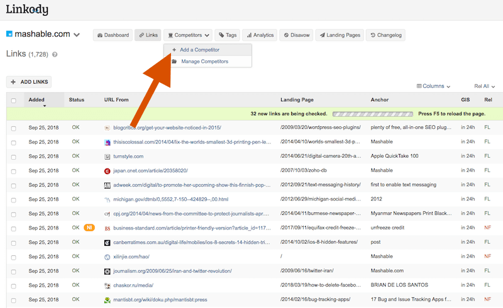Image resolution: width=503 pixels, height=308 pixels.
Task: Open the turnstyle.com link
Action: coord(128,157)
